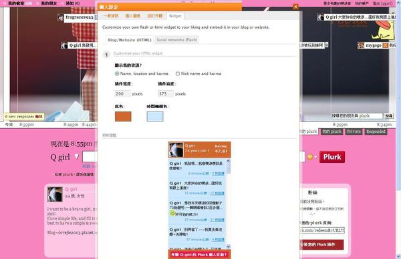Click Q girl name in the widget preview header
The image size is (401, 259).
190,146
